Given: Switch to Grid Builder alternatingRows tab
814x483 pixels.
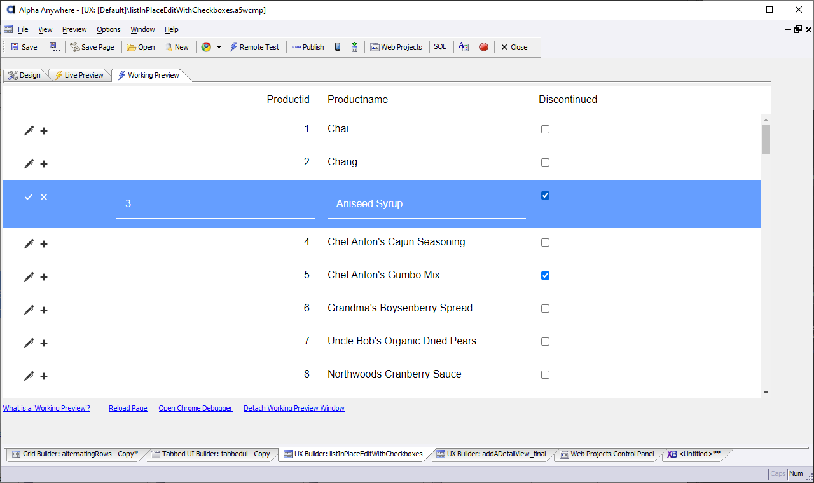Looking at the screenshot, I should point(75,454).
